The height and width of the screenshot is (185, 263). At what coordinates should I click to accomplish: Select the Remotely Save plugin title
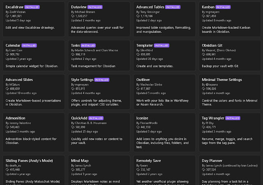click(149, 160)
